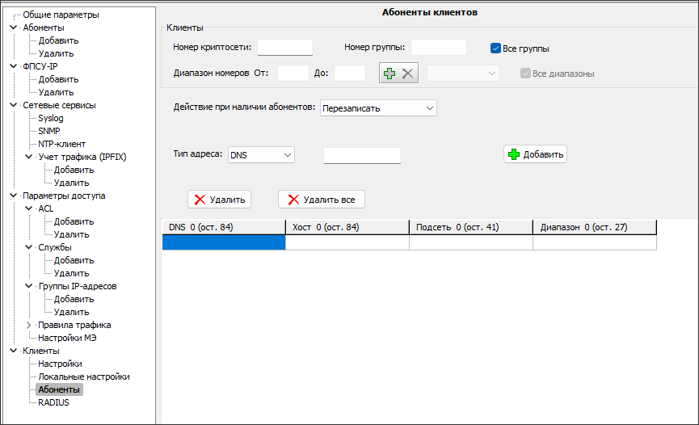The image size is (699, 425).
Task: Click the Подсеть column header
Action: (470, 227)
